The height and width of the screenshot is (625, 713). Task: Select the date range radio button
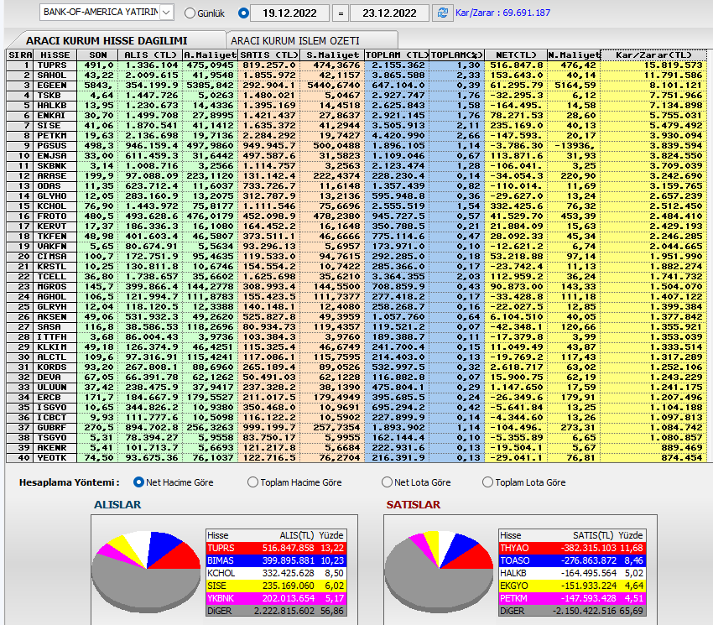243,13
